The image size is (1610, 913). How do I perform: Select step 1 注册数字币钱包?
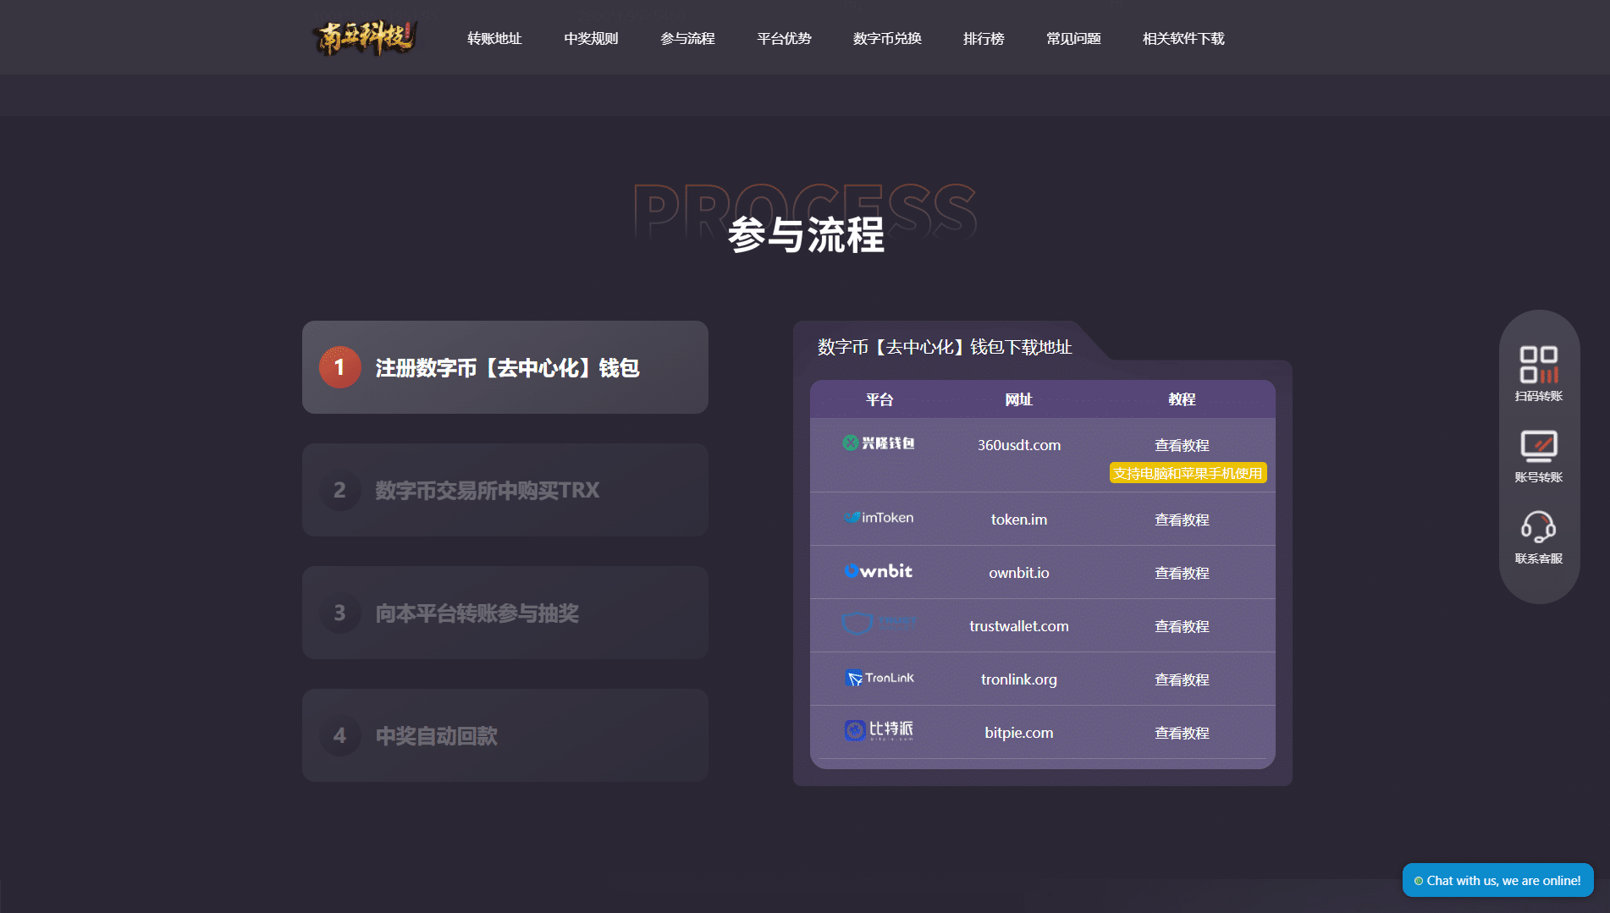tap(505, 367)
